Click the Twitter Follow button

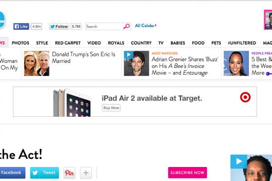[x=59, y=27]
